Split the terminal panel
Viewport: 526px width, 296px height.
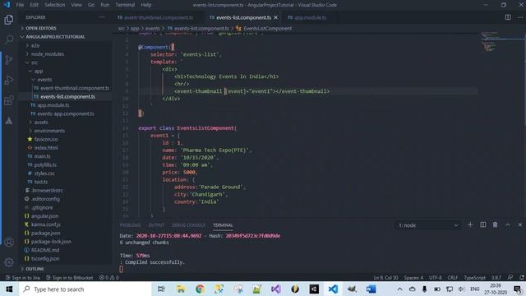tap(482, 224)
